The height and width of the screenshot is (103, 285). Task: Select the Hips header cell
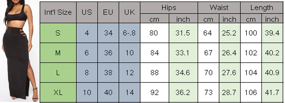[x=169, y=8]
